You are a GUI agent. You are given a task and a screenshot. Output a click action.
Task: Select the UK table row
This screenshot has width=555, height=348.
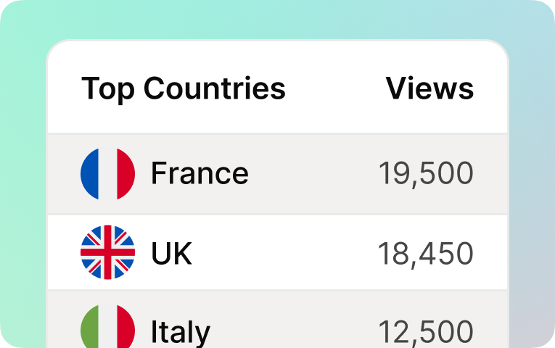click(x=277, y=252)
